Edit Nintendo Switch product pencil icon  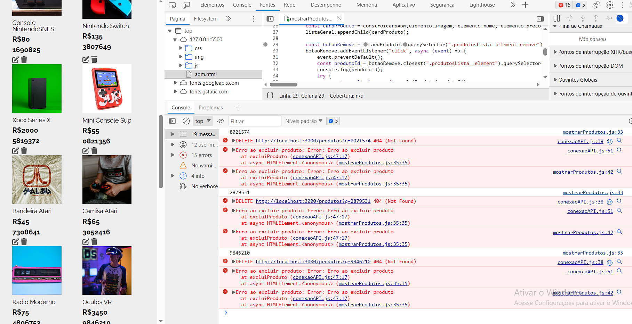click(x=86, y=59)
